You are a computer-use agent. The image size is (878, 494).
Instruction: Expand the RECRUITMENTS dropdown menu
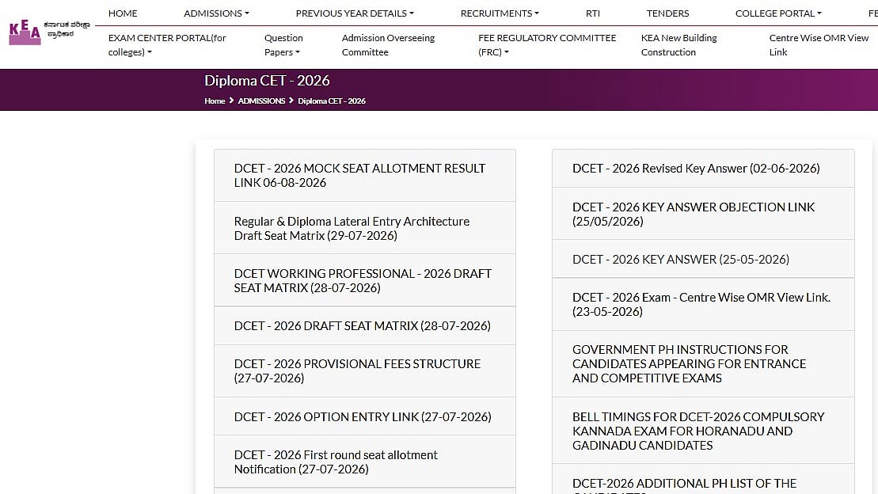pos(500,13)
